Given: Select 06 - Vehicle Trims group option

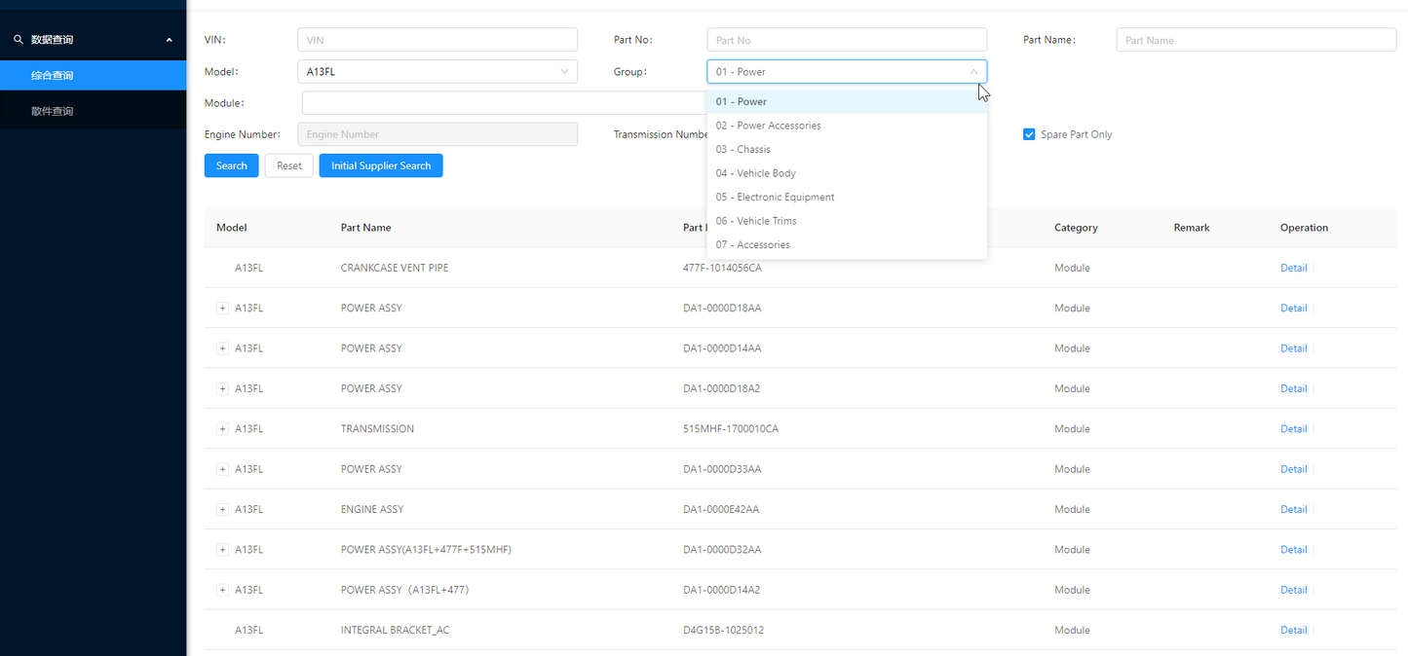Looking at the screenshot, I should (x=847, y=221).
